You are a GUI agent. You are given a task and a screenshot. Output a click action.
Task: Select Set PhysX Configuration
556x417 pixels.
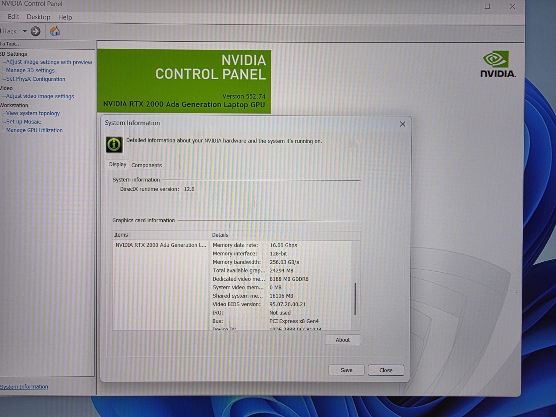click(x=35, y=79)
